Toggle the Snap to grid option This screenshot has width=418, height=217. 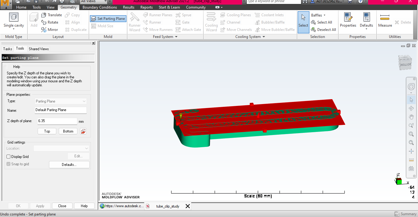8,164
